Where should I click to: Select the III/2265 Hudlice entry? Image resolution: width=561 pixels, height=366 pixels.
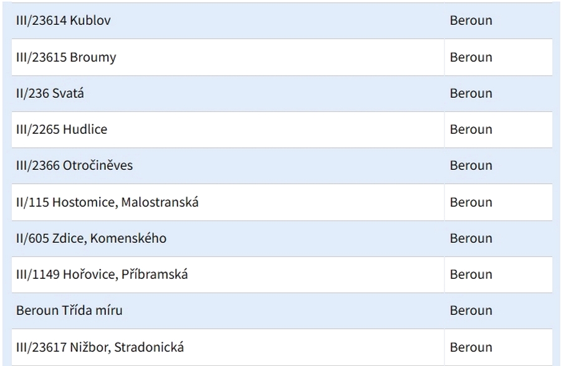coord(62,129)
